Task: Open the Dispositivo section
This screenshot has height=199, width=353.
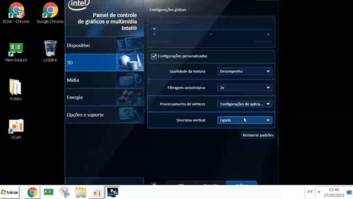Action: tap(104, 45)
